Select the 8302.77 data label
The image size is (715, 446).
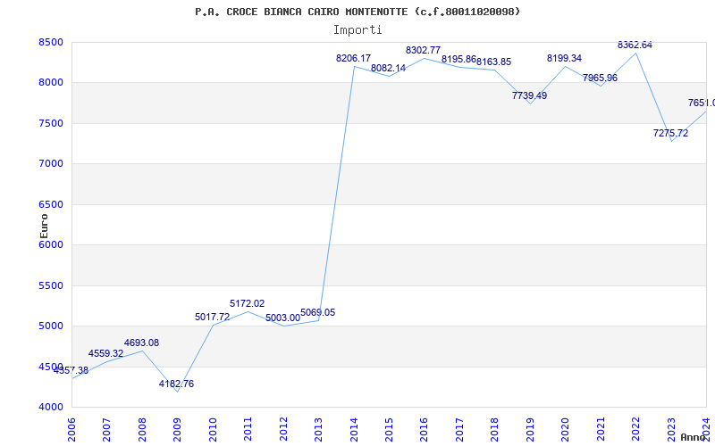coord(423,50)
